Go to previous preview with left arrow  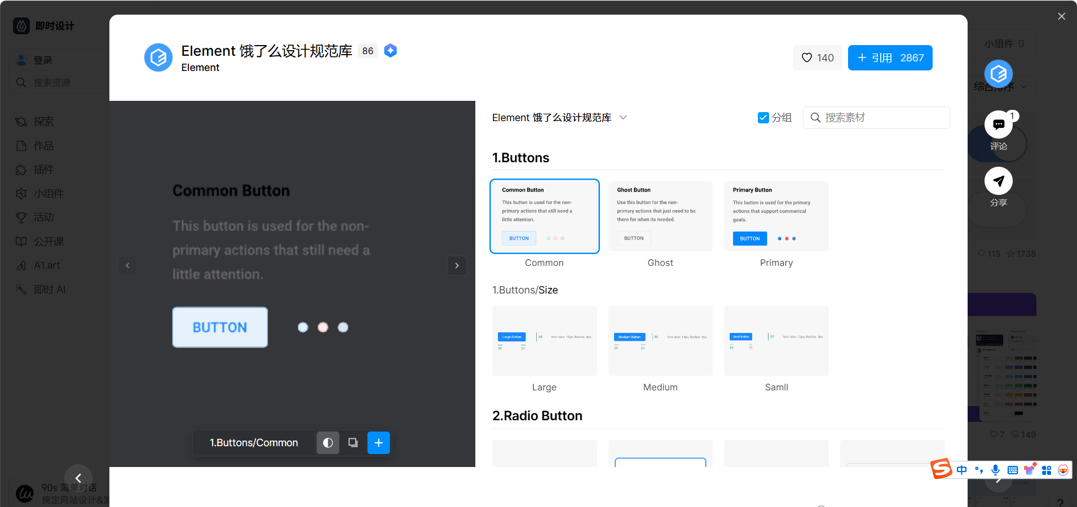[128, 265]
